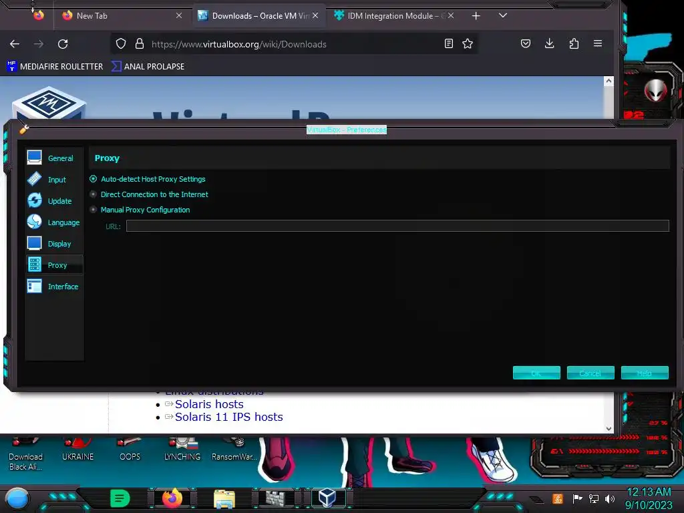Switch to the New Tab tab

click(x=122, y=16)
